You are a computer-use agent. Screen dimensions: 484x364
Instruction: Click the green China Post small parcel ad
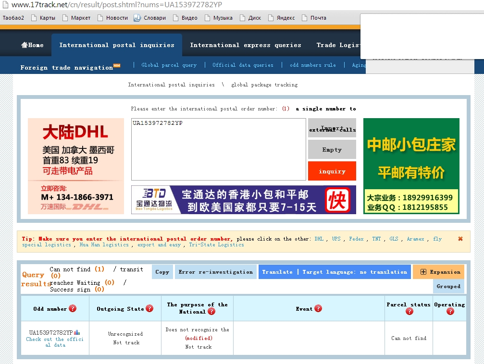411,166
